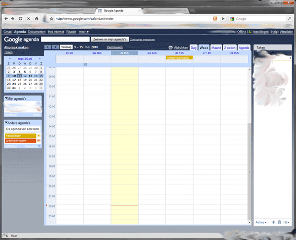
Task: Open task details chevron in Taken panel
Action: tap(290, 58)
